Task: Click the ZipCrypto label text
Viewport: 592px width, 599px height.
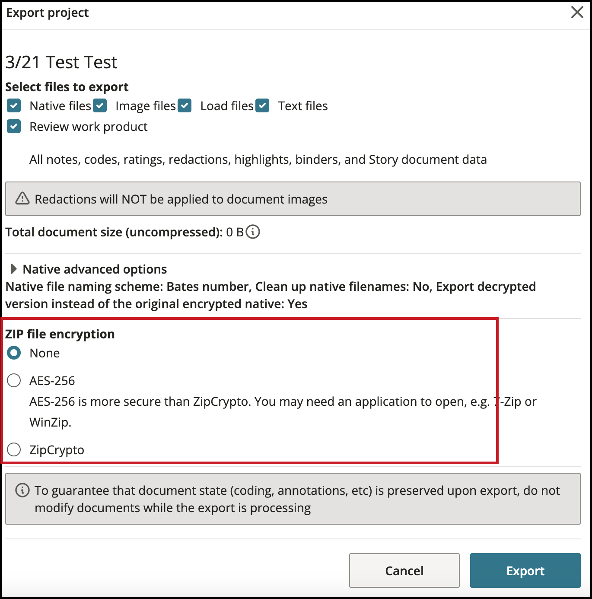Action: tap(57, 450)
